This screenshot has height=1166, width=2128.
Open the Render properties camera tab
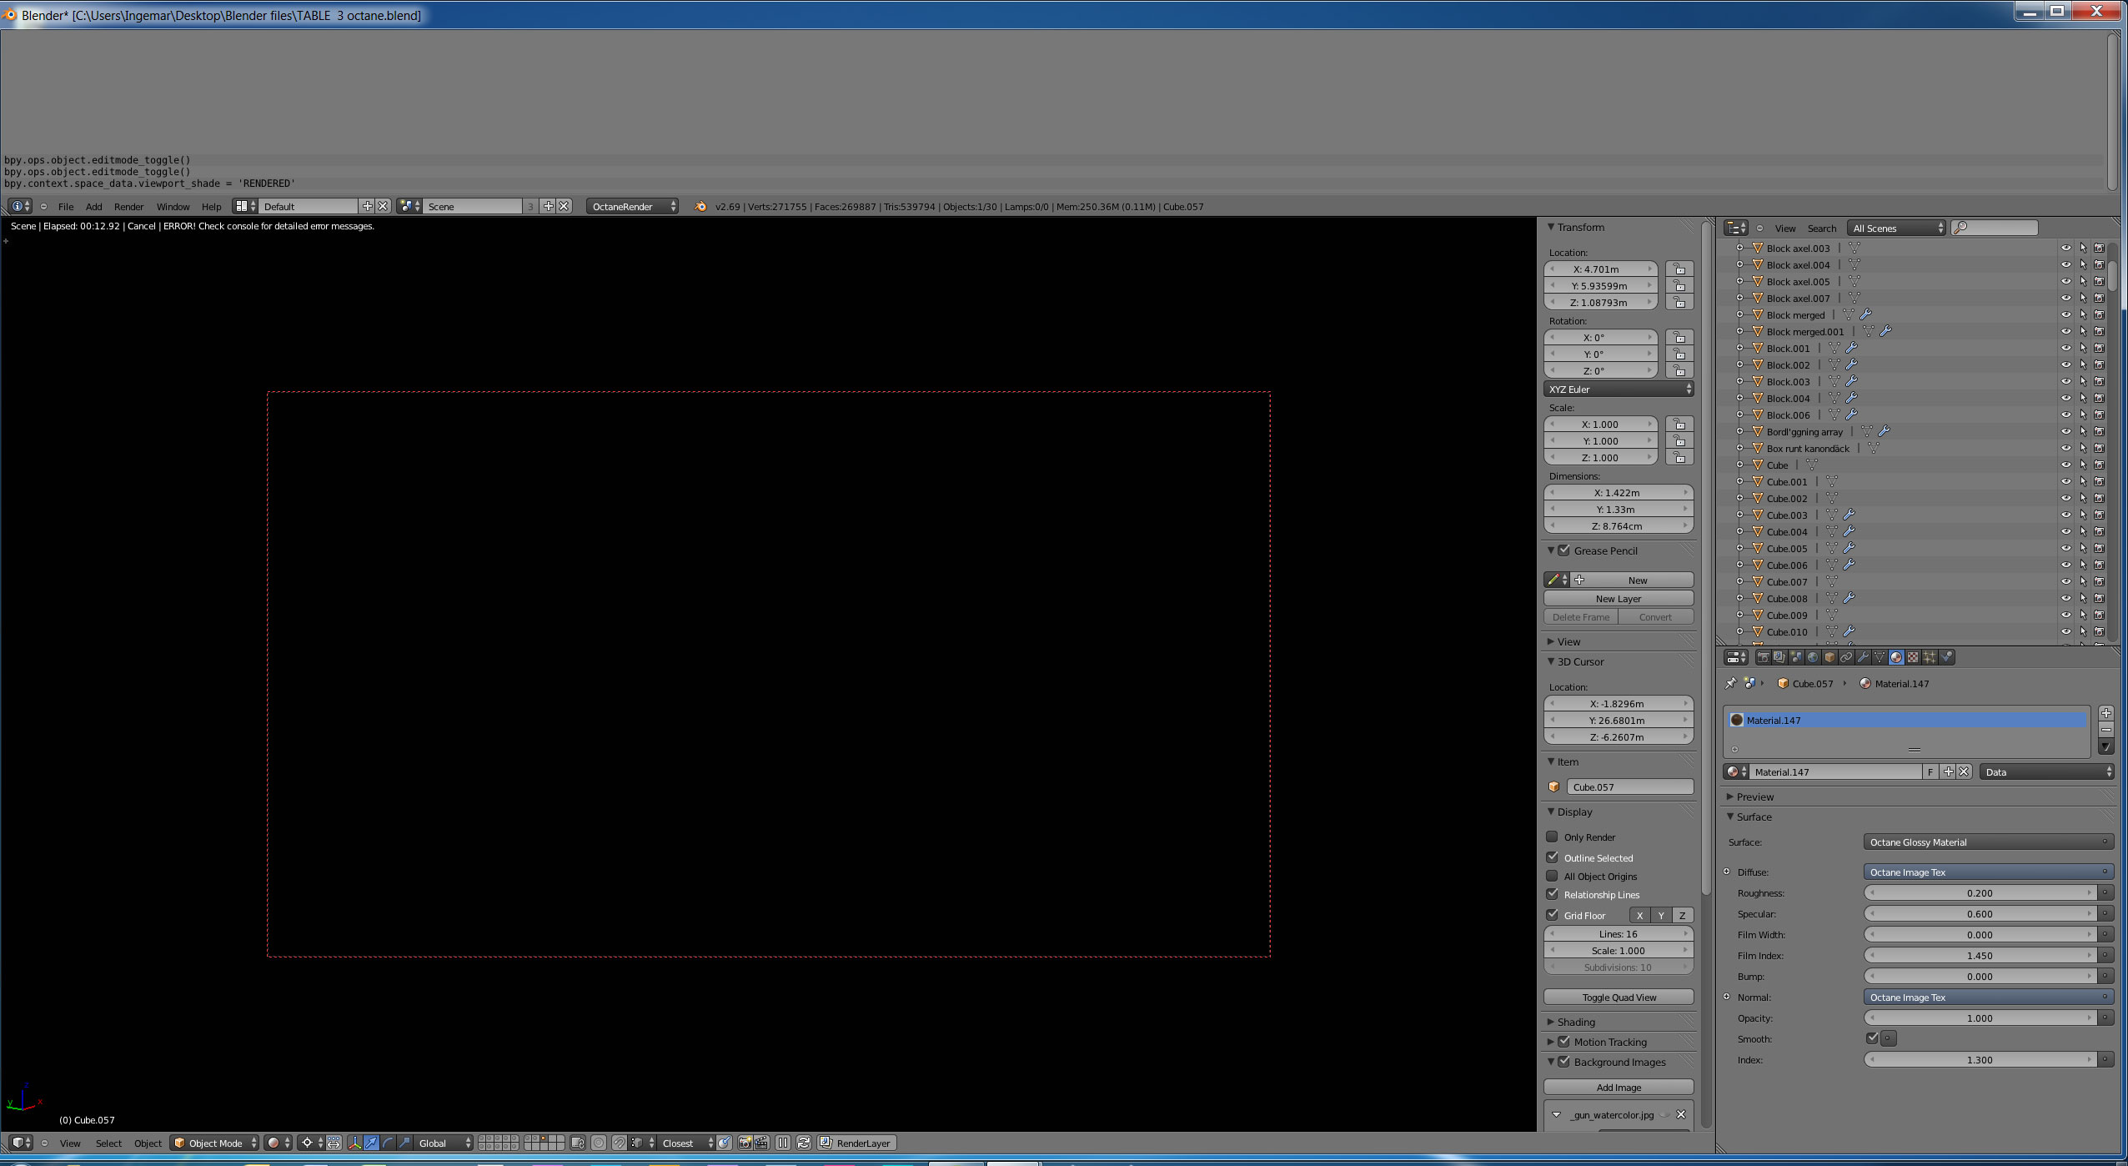point(1764,657)
